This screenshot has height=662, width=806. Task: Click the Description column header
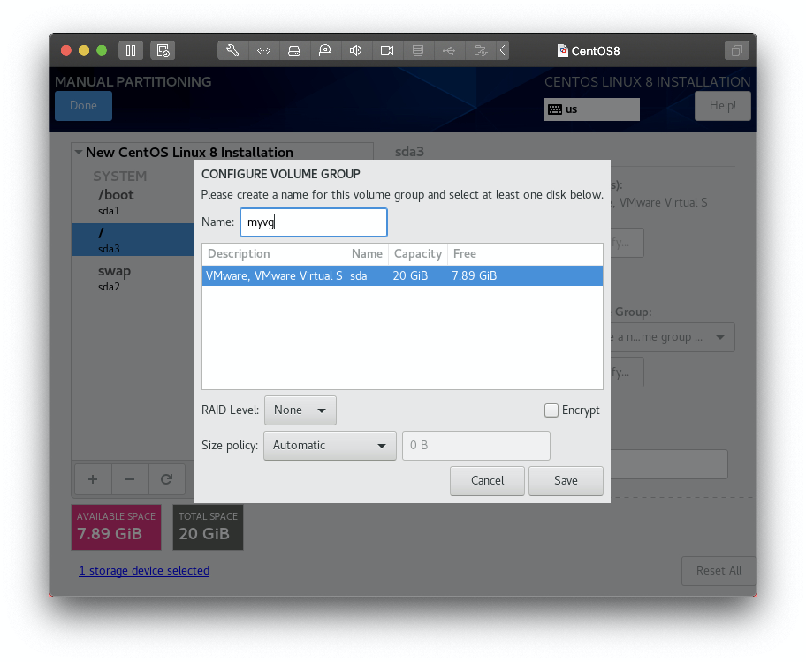274,254
